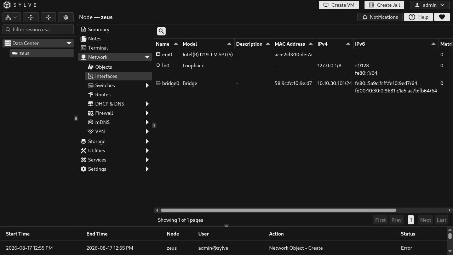Image resolution: width=453 pixels, height=255 pixels.
Task: Click the VPN icon
Action: point(91,131)
